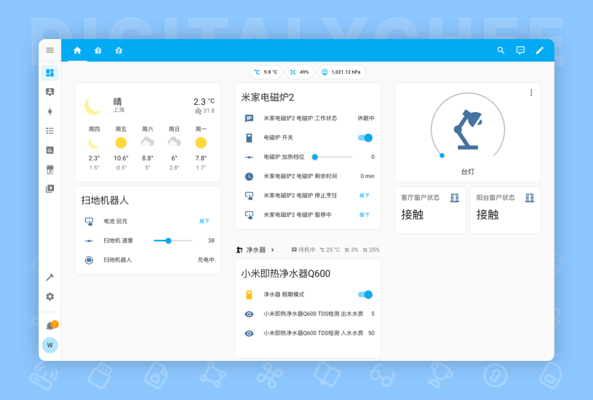Viewport: 593px width, 400px height.
Task: Click the 49% humidity badge
Action: [x=300, y=72]
